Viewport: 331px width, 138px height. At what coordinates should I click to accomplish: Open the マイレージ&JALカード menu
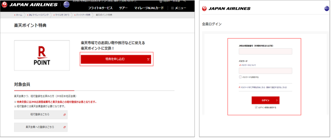(x=149, y=8)
